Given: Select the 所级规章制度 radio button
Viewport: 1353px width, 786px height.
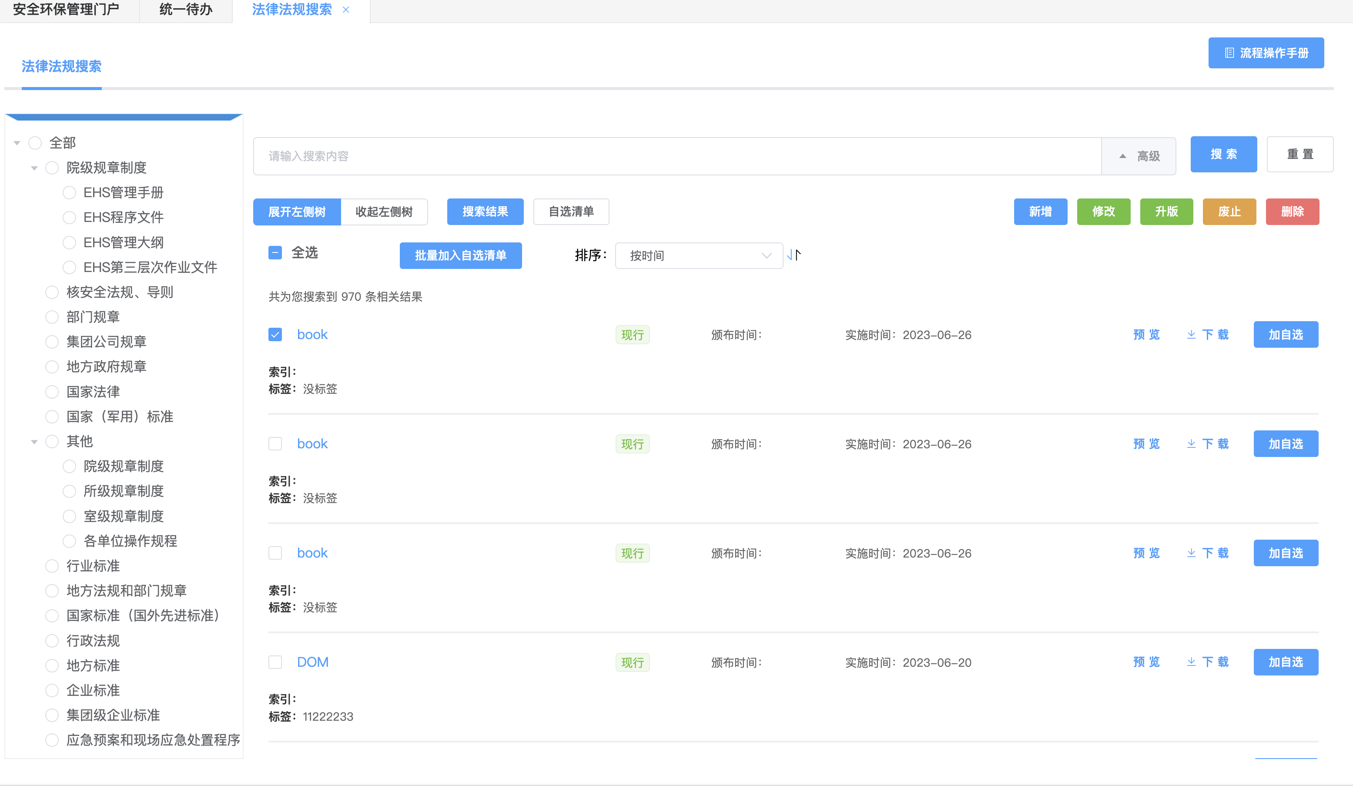Looking at the screenshot, I should tap(69, 491).
